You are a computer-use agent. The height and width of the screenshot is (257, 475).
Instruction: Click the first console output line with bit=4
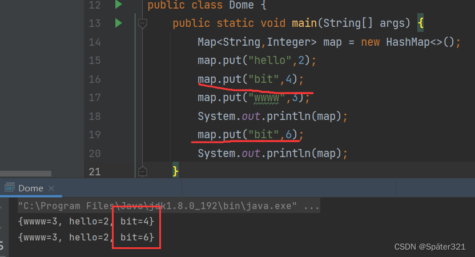86,220
